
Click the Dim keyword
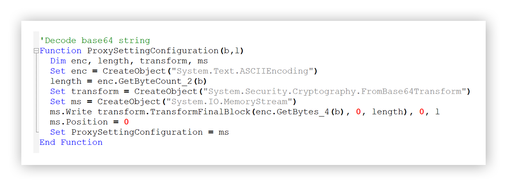pos(58,61)
